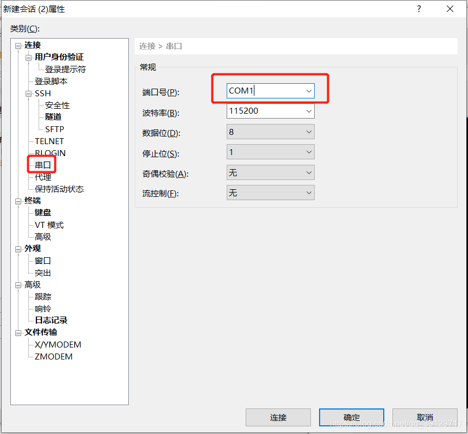This screenshot has width=468, height=434.
Task: Collapse the 连接 tree node
Action: 18,46
